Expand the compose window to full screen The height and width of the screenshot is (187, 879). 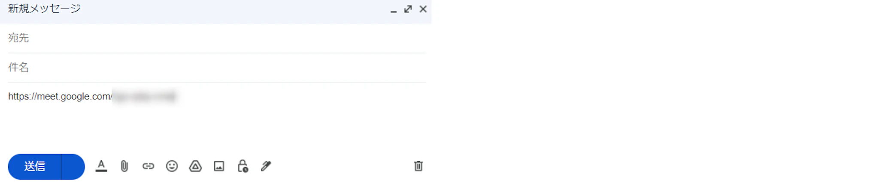click(408, 9)
